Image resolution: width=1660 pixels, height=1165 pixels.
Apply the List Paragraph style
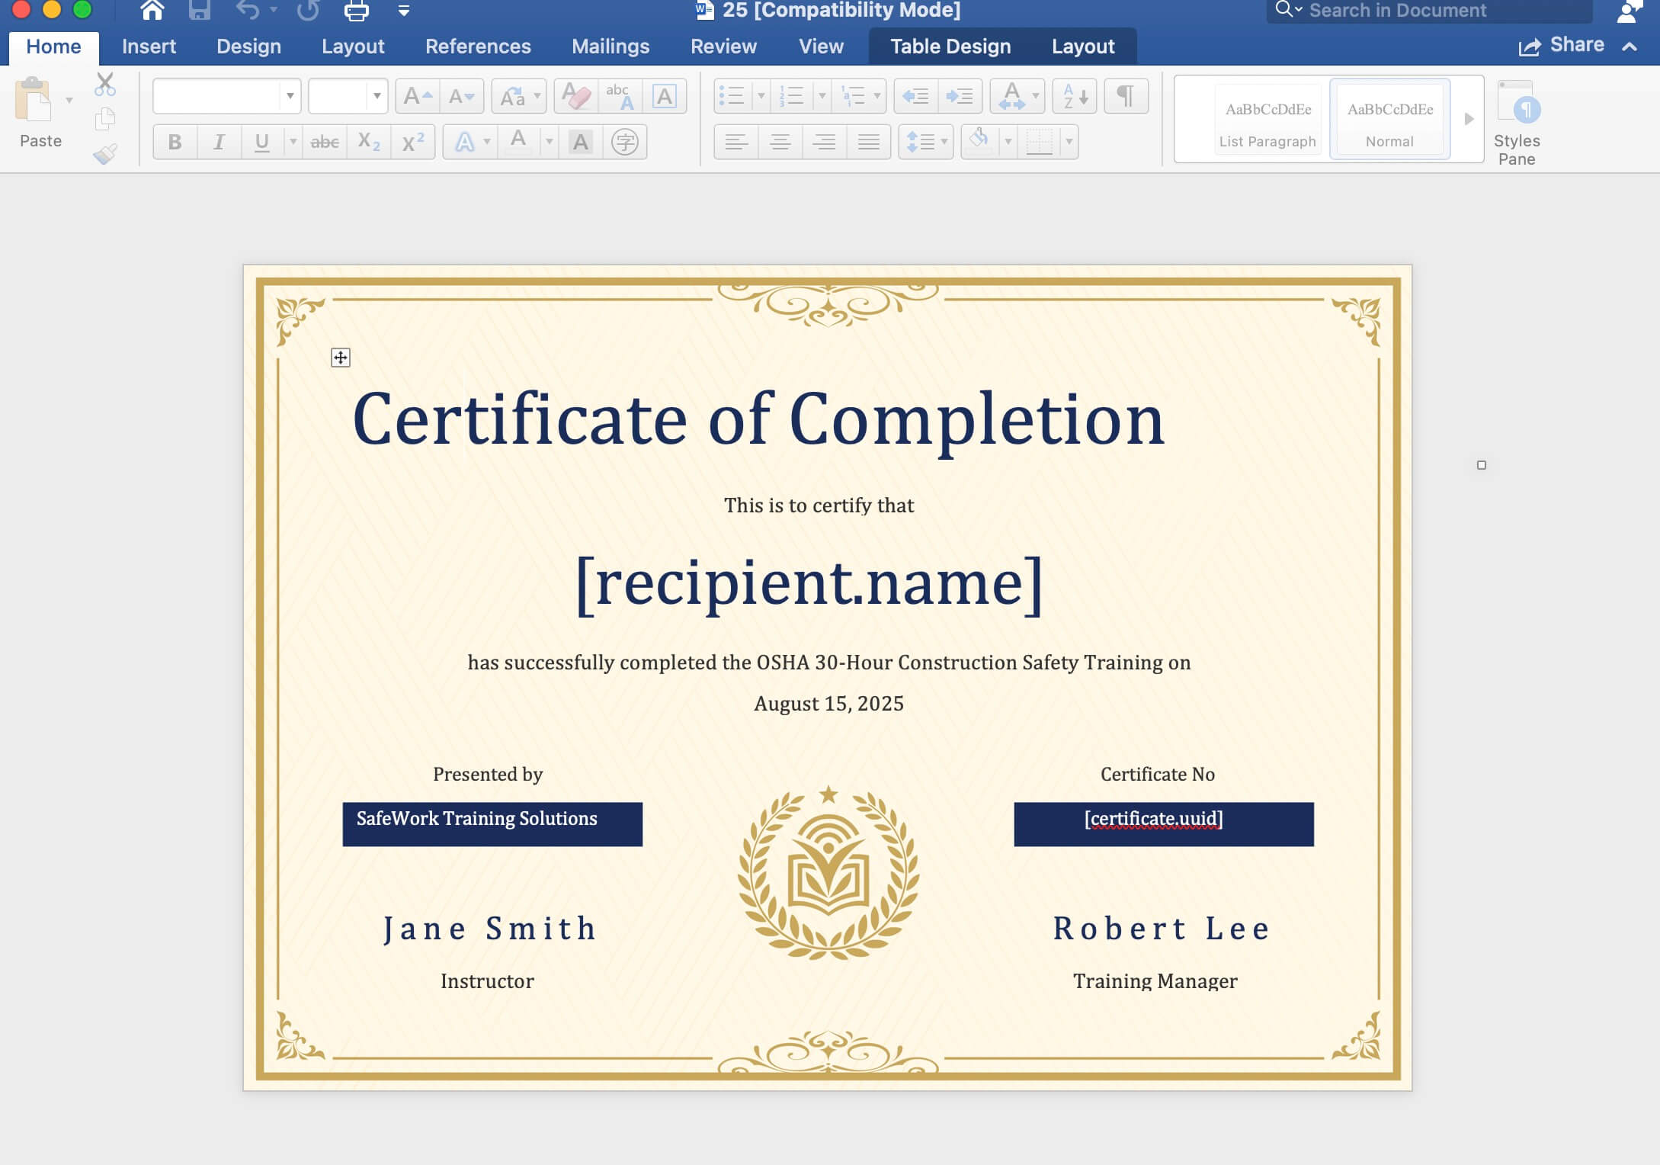1267,120
